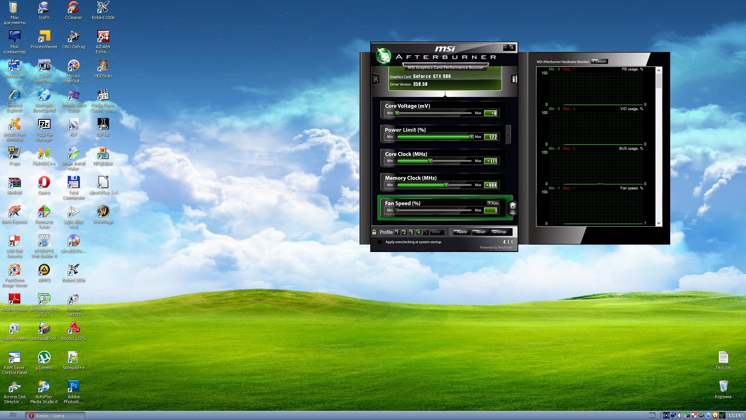Screen dimensions: 746x420
Task: Select the 7-Zip File Manager icon
Action: [x=44, y=130]
